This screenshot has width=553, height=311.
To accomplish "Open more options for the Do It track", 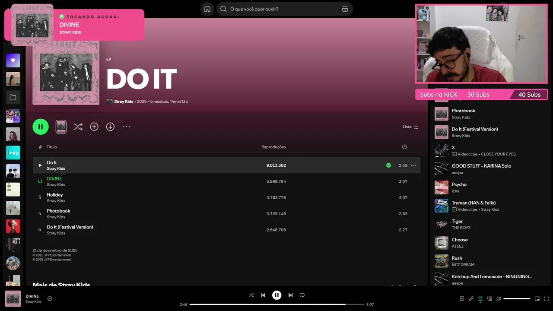I will pos(413,165).
